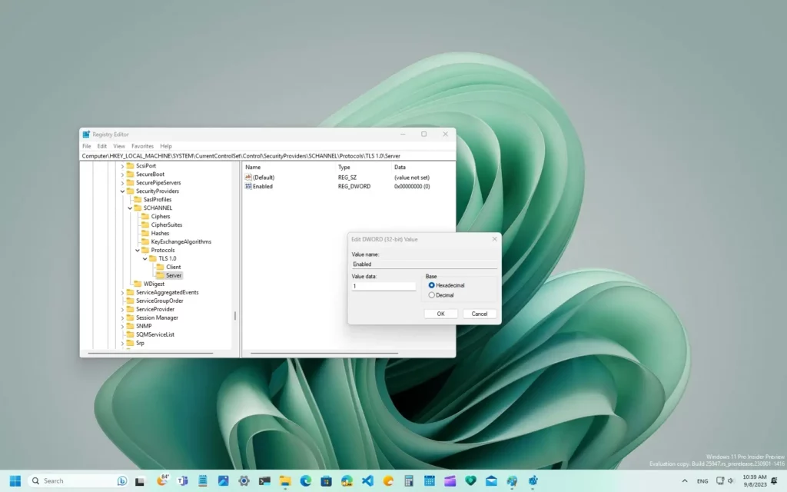Click the tree pane horizontal scrollbar
The width and height of the screenshot is (787, 492).
point(151,353)
